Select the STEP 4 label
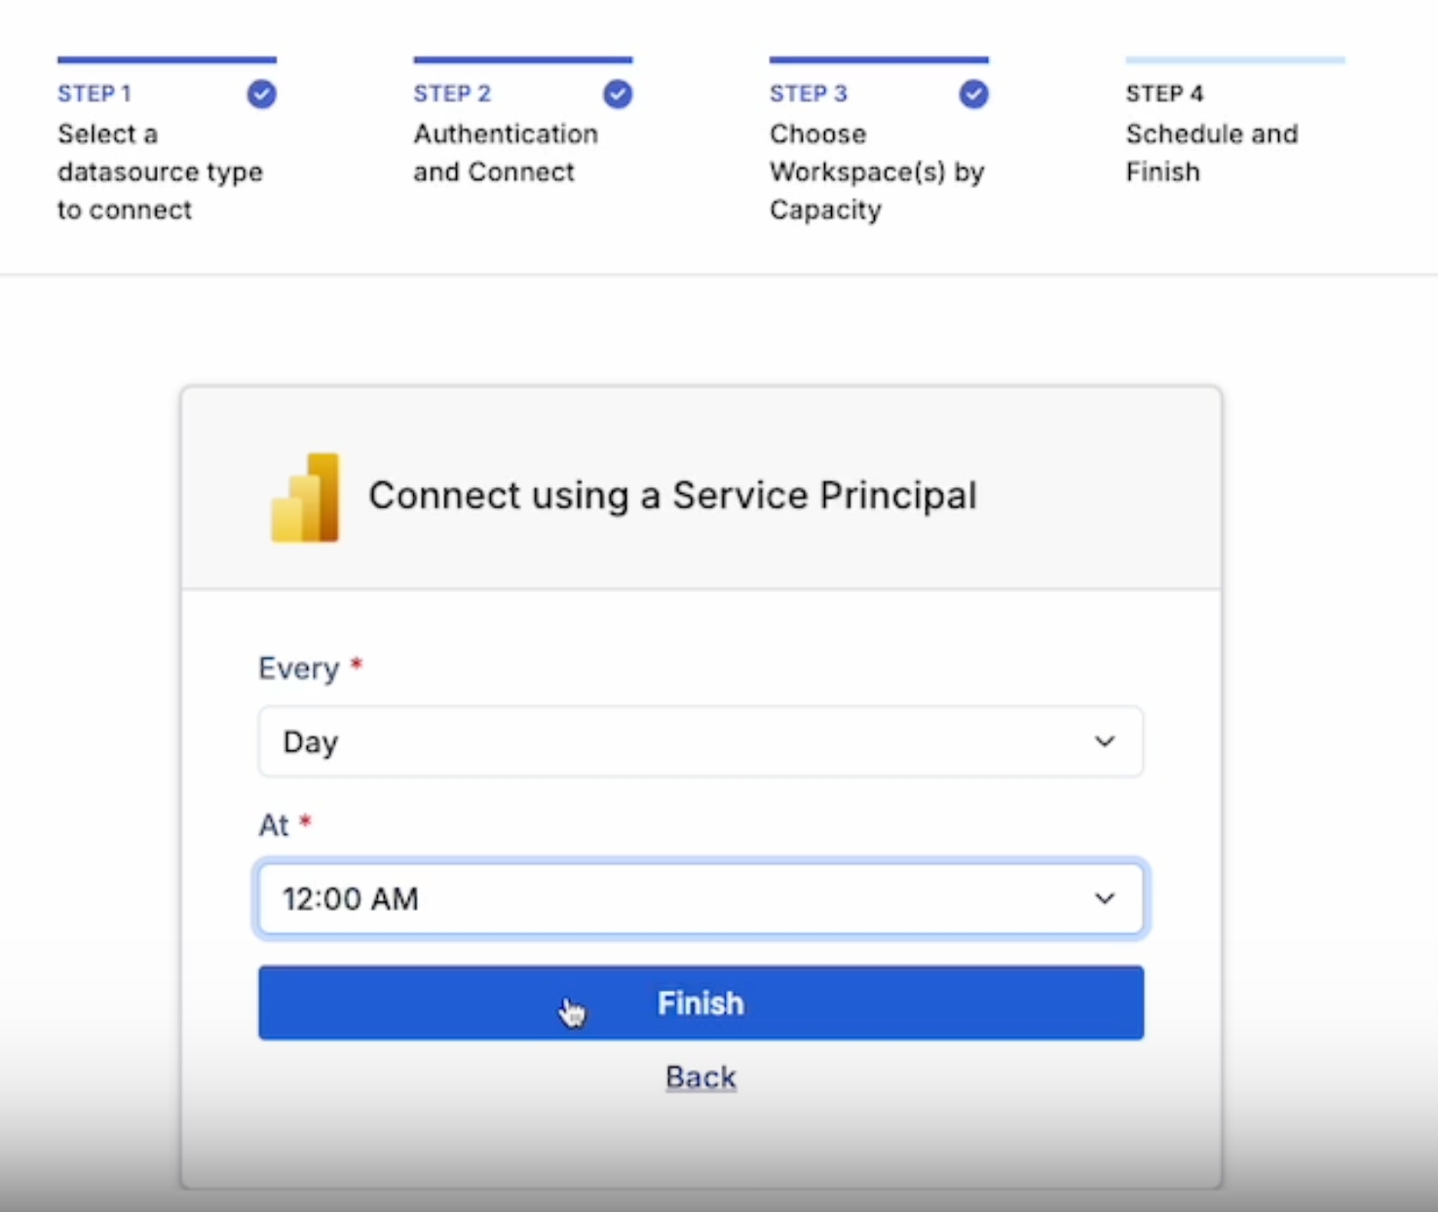Screen dimensions: 1438x1212 point(1164,95)
